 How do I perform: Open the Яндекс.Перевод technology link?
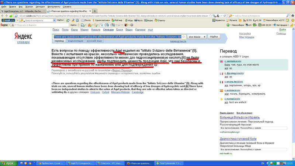tap(122, 70)
